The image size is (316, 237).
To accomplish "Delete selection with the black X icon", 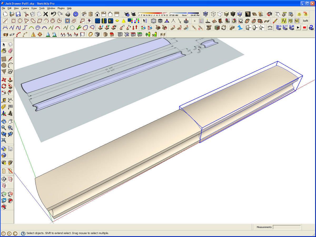I will click(46, 14).
